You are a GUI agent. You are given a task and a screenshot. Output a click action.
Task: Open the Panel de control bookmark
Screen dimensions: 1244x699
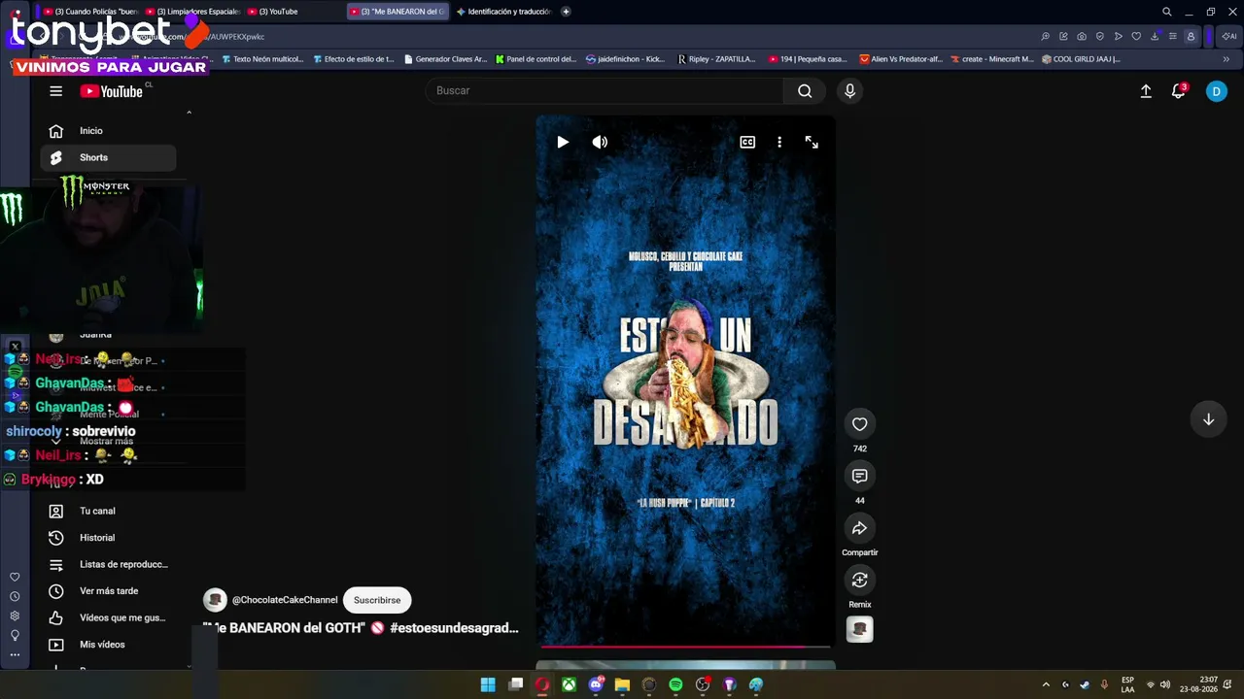[536, 59]
